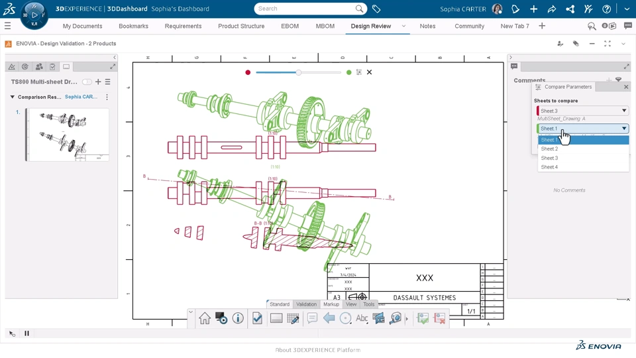The image size is (636, 358).
Task: Open the information icon in bottom toolbar
Action: click(x=238, y=318)
